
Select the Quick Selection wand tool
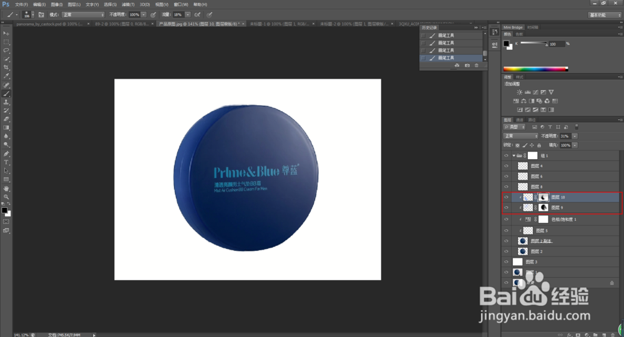pos(6,59)
